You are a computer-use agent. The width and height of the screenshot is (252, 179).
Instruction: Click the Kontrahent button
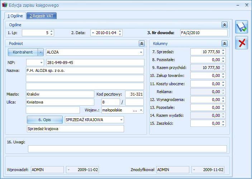coord(23,52)
